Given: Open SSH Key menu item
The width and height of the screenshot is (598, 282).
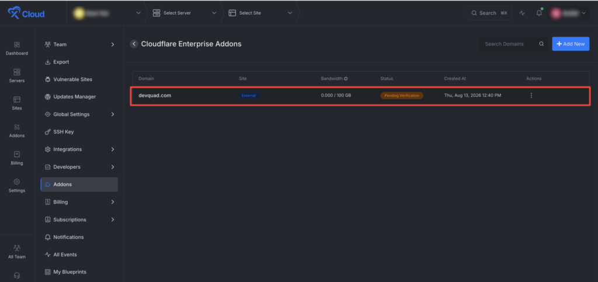Looking at the screenshot, I should 79,132.
